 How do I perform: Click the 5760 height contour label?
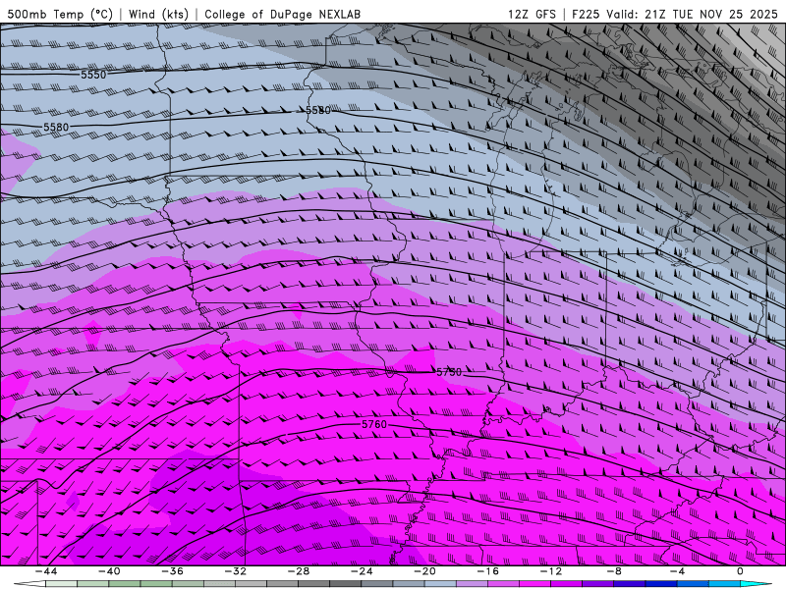[x=374, y=424]
